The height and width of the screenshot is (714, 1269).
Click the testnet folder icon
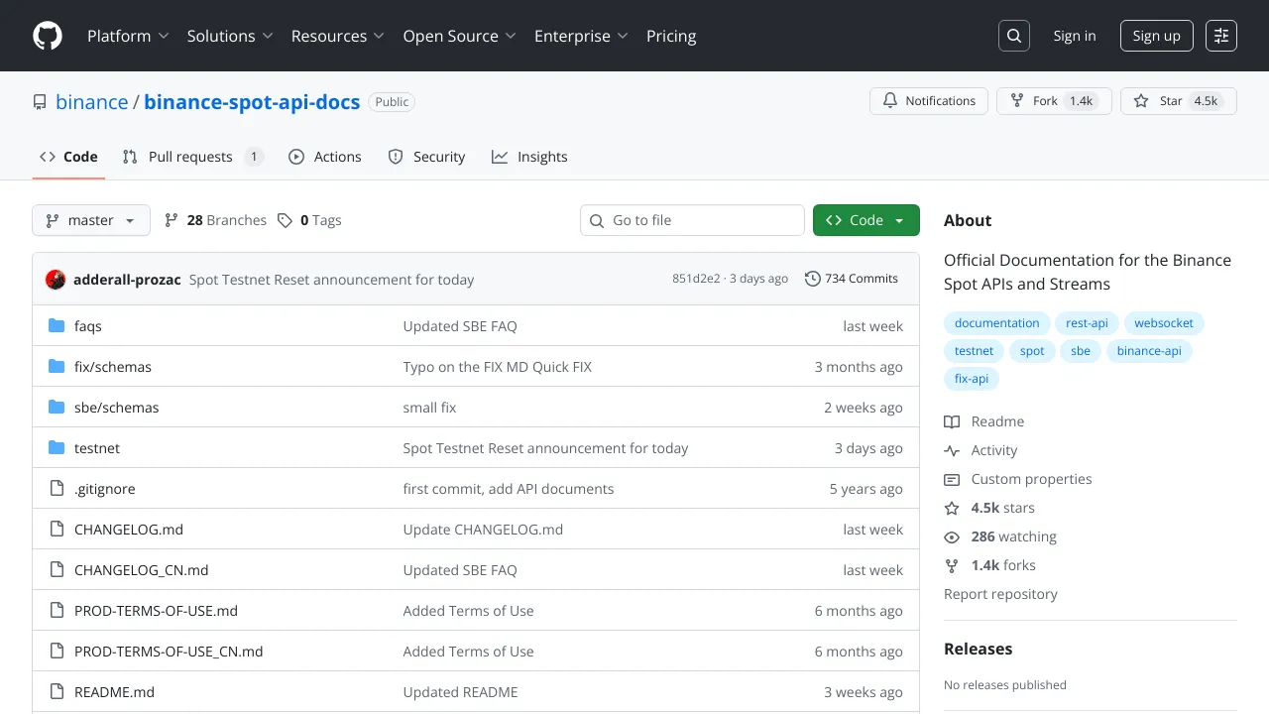[x=57, y=447]
